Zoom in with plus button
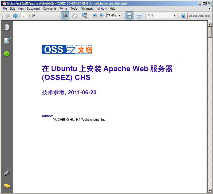 click(101, 16)
